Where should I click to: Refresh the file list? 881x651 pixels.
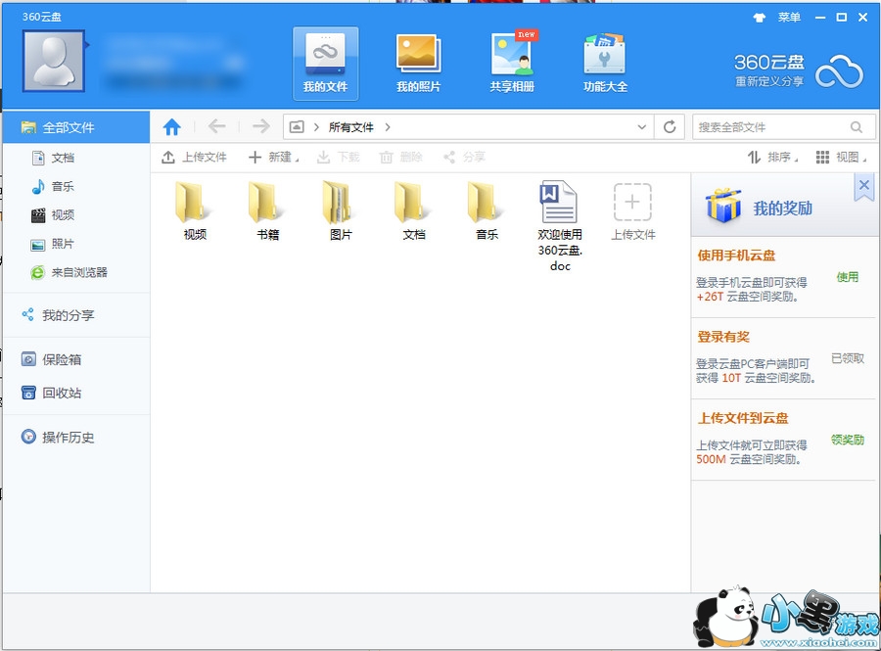click(x=670, y=127)
